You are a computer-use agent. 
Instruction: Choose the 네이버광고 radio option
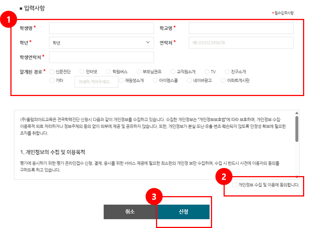point(190,80)
